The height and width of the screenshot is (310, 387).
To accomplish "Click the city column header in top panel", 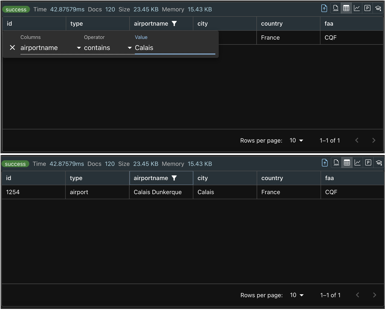I will [x=225, y=23].
